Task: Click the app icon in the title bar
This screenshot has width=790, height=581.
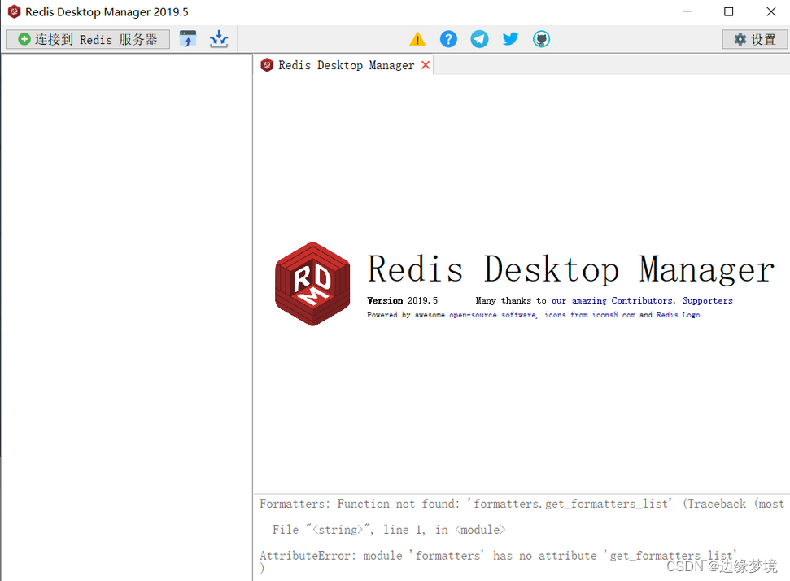Action: pyautogui.click(x=12, y=11)
